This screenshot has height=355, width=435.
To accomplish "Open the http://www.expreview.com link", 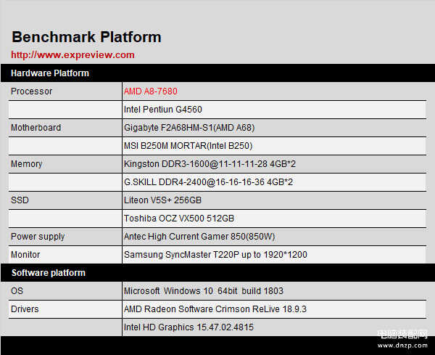I will 72,54.
